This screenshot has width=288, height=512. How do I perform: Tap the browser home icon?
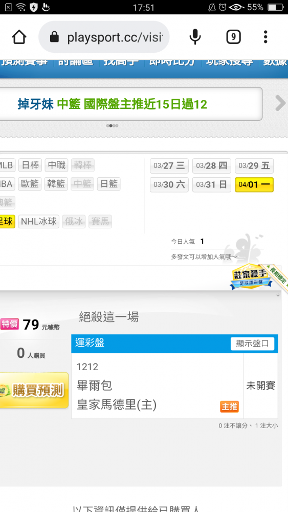[x=19, y=37]
